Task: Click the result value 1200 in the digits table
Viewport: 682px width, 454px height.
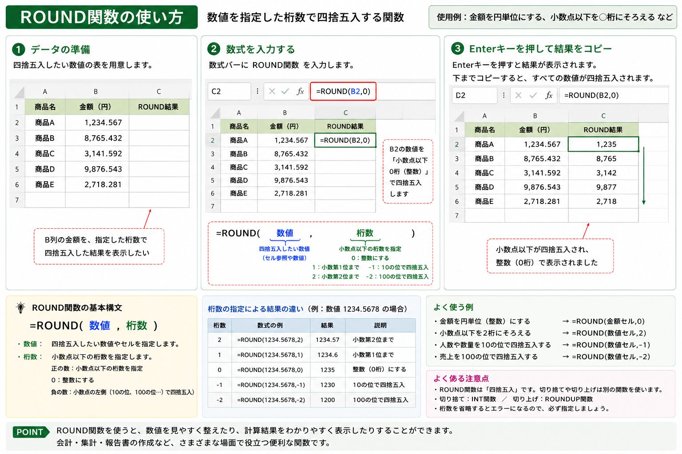Action: tap(327, 400)
